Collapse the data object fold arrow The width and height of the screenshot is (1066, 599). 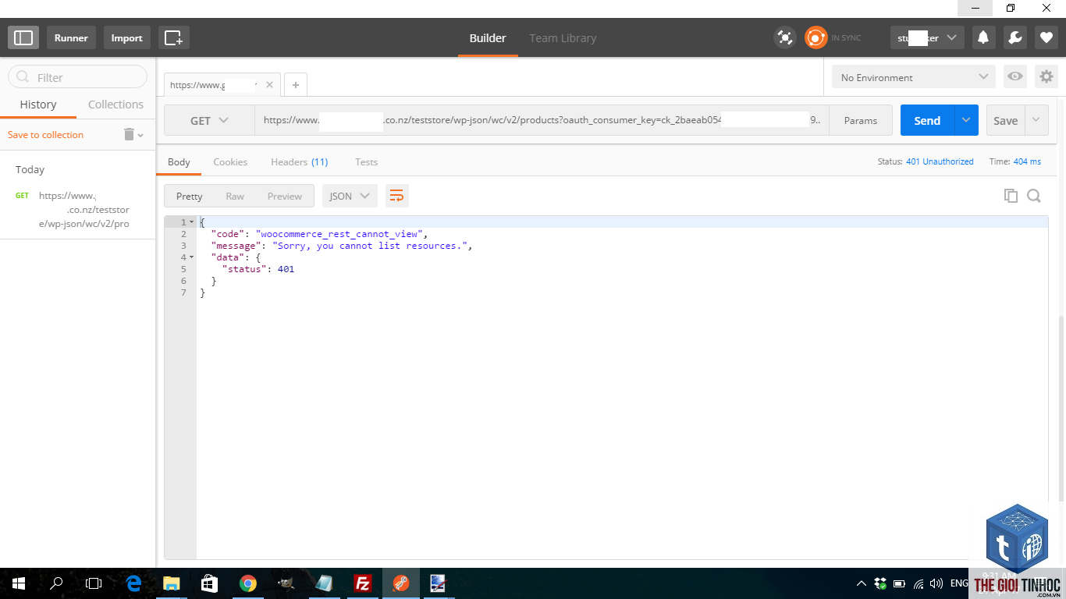pyautogui.click(x=192, y=257)
